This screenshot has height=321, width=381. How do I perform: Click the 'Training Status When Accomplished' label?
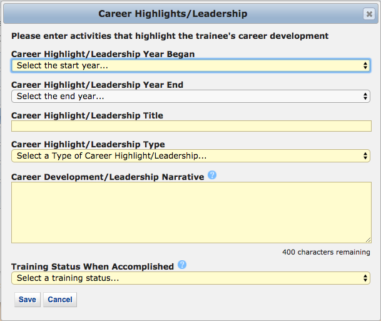(x=93, y=266)
